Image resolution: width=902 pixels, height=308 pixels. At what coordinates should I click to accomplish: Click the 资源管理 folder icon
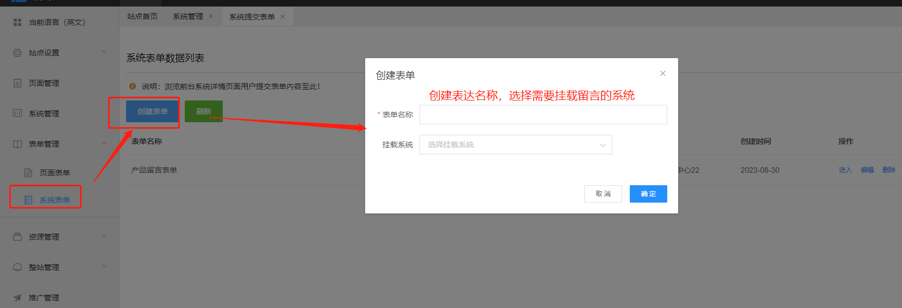coord(17,237)
